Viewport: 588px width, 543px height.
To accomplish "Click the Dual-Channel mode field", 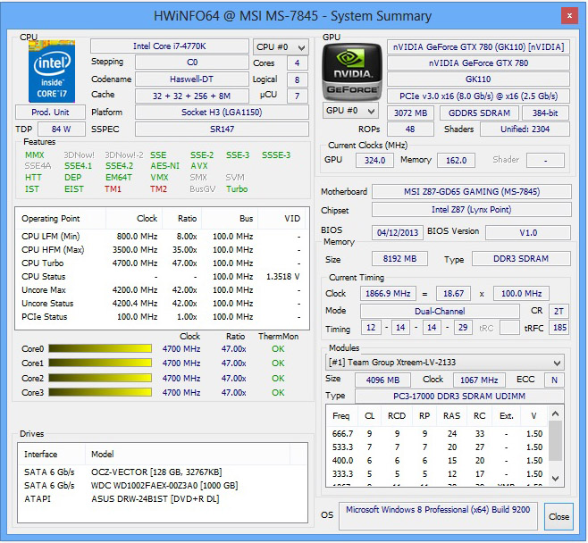I will [x=440, y=311].
